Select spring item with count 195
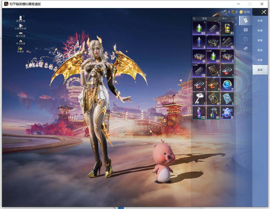 213,28
